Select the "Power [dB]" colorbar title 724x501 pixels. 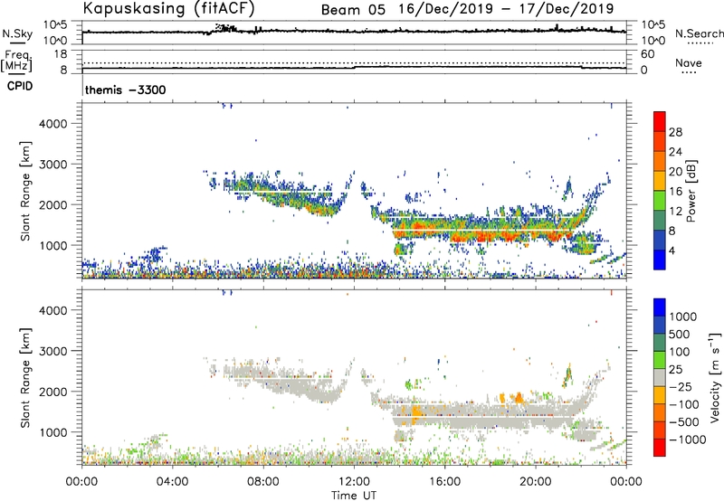coord(691,191)
